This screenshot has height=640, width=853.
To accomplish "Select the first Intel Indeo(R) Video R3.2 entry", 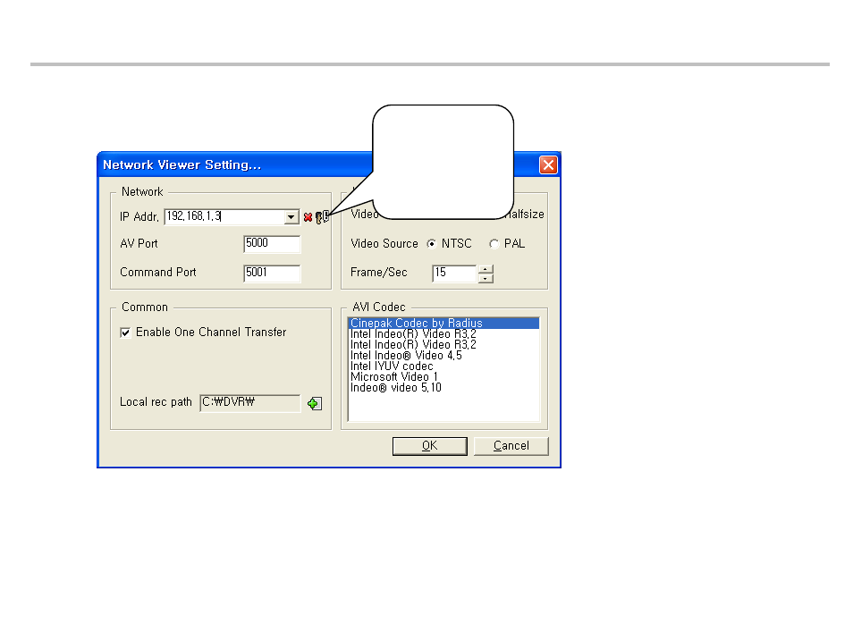I will click(443, 334).
